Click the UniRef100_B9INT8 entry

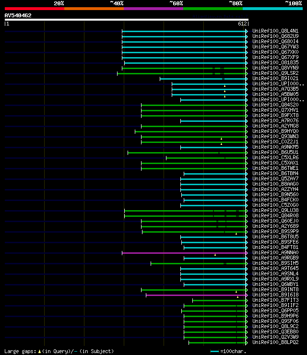pyautogui.click(x=275, y=289)
